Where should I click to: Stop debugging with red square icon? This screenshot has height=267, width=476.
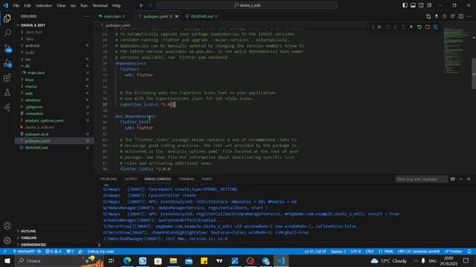pos(428,27)
